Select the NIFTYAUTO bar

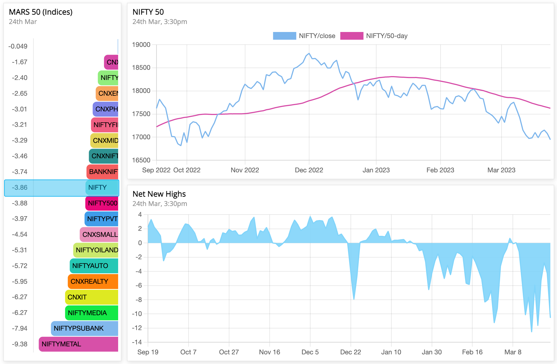(94, 266)
